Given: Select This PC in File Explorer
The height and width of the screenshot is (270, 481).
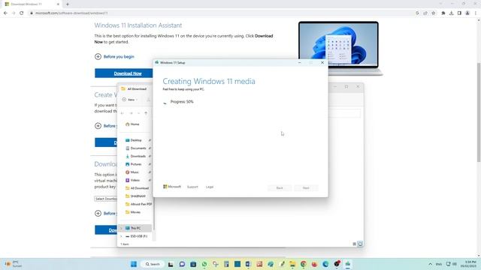Looking at the screenshot, I should (135, 228).
